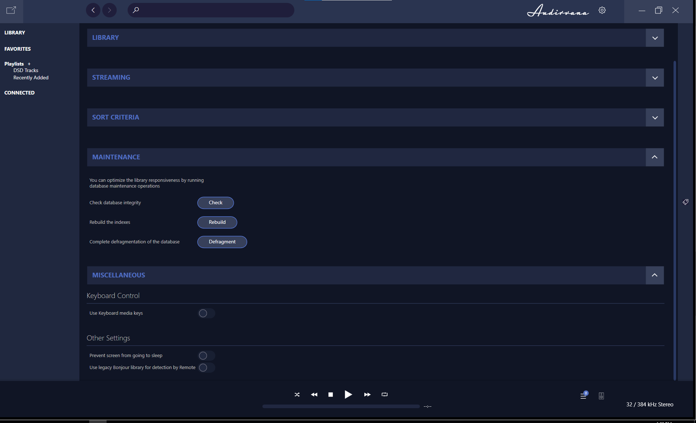This screenshot has width=696, height=423.
Task: Click the playback progress slider bar
Action: coord(341,406)
